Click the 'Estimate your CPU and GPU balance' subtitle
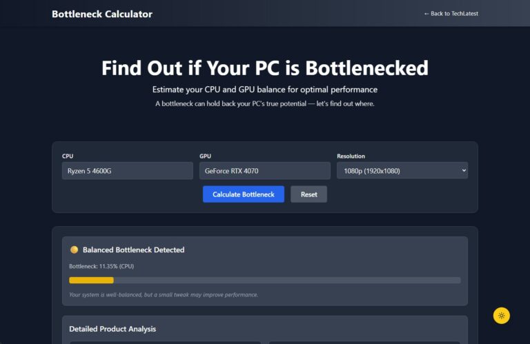This screenshot has width=530, height=344. [x=265, y=90]
